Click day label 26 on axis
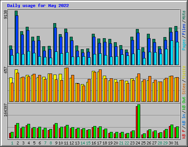The image size is (188, 147). point(149,143)
